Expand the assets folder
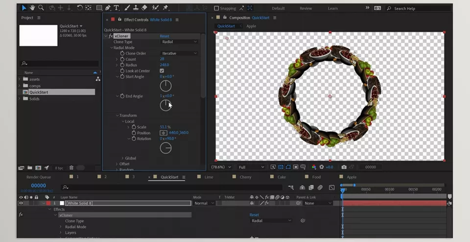The height and width of the screenshot is (242, 470). click(x=20, y=79)
